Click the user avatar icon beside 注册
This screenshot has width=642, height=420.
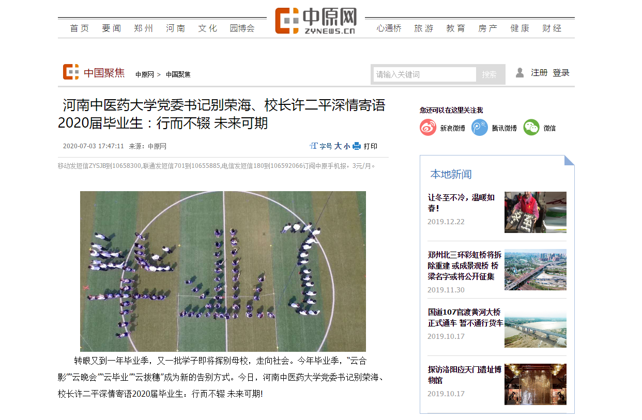tap(520, 73)
